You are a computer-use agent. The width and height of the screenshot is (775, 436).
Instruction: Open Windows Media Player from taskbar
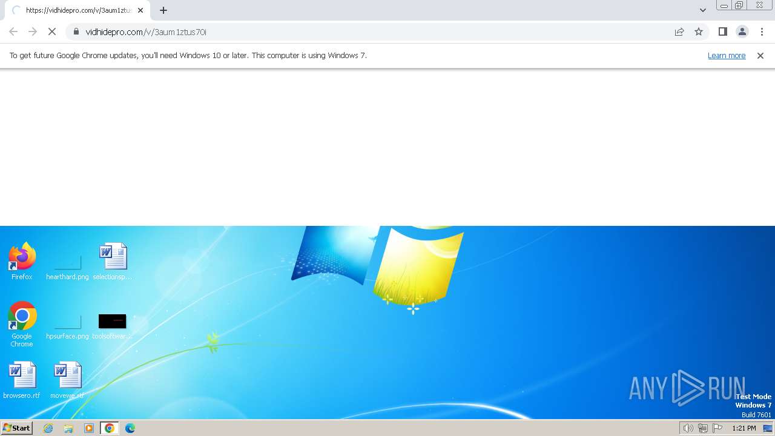click(x=89, y=428)
